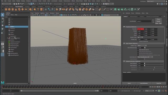
Task: Click the New Scene icon
Action: point(14,4)
